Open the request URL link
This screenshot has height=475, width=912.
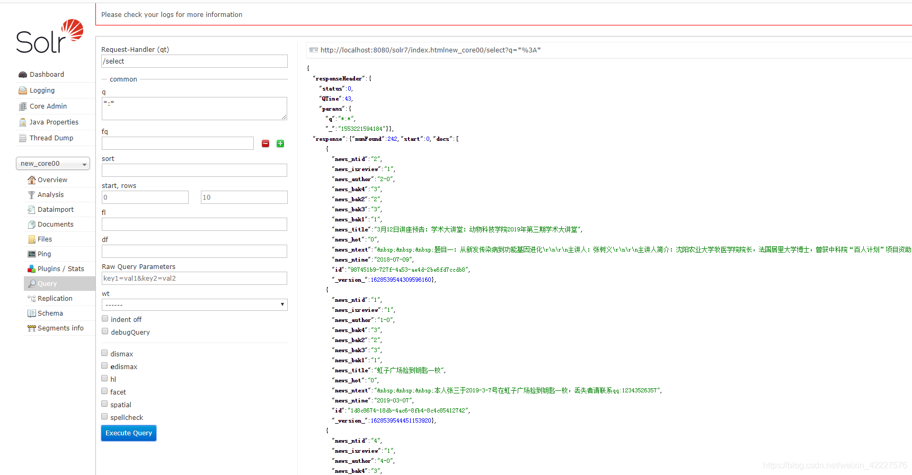(x=430, y=50)
